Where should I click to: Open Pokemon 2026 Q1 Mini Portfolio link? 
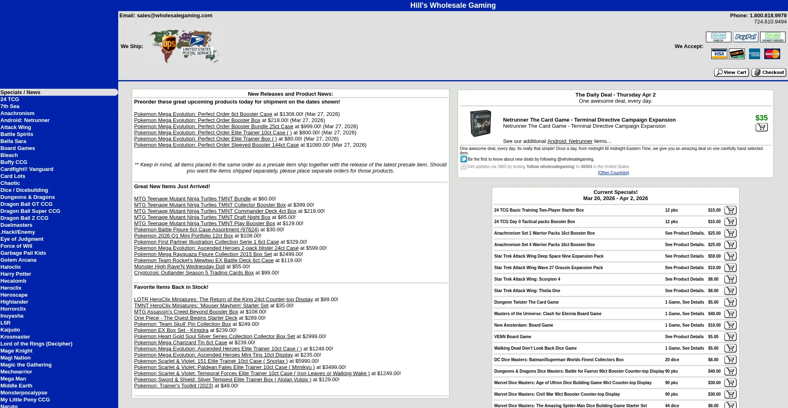[183, 236]
